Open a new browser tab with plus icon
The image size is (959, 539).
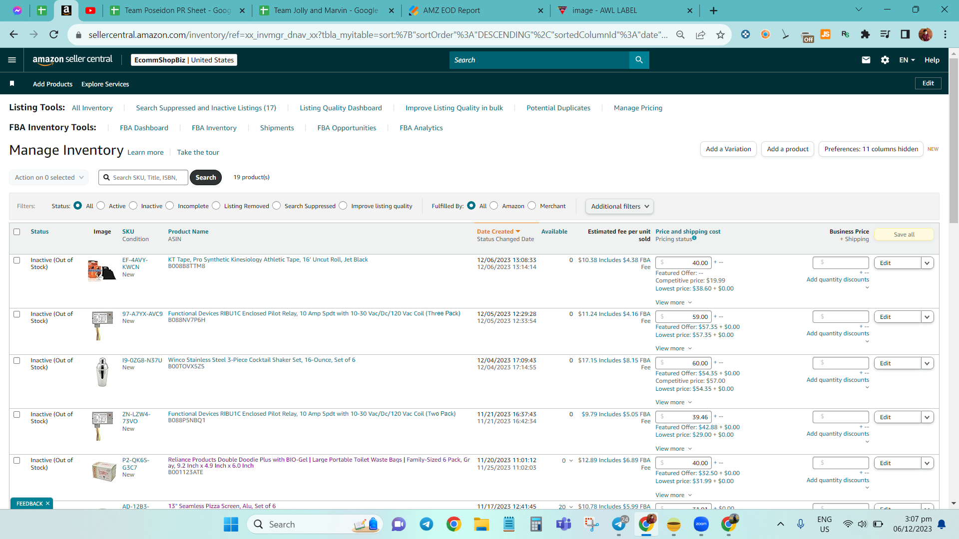[713, 10]
